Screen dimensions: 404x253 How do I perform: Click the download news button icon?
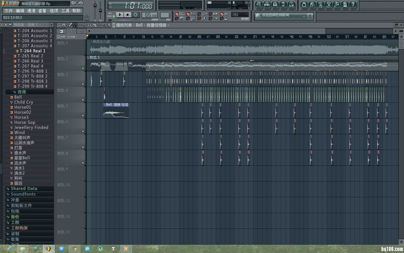[310, 16]
